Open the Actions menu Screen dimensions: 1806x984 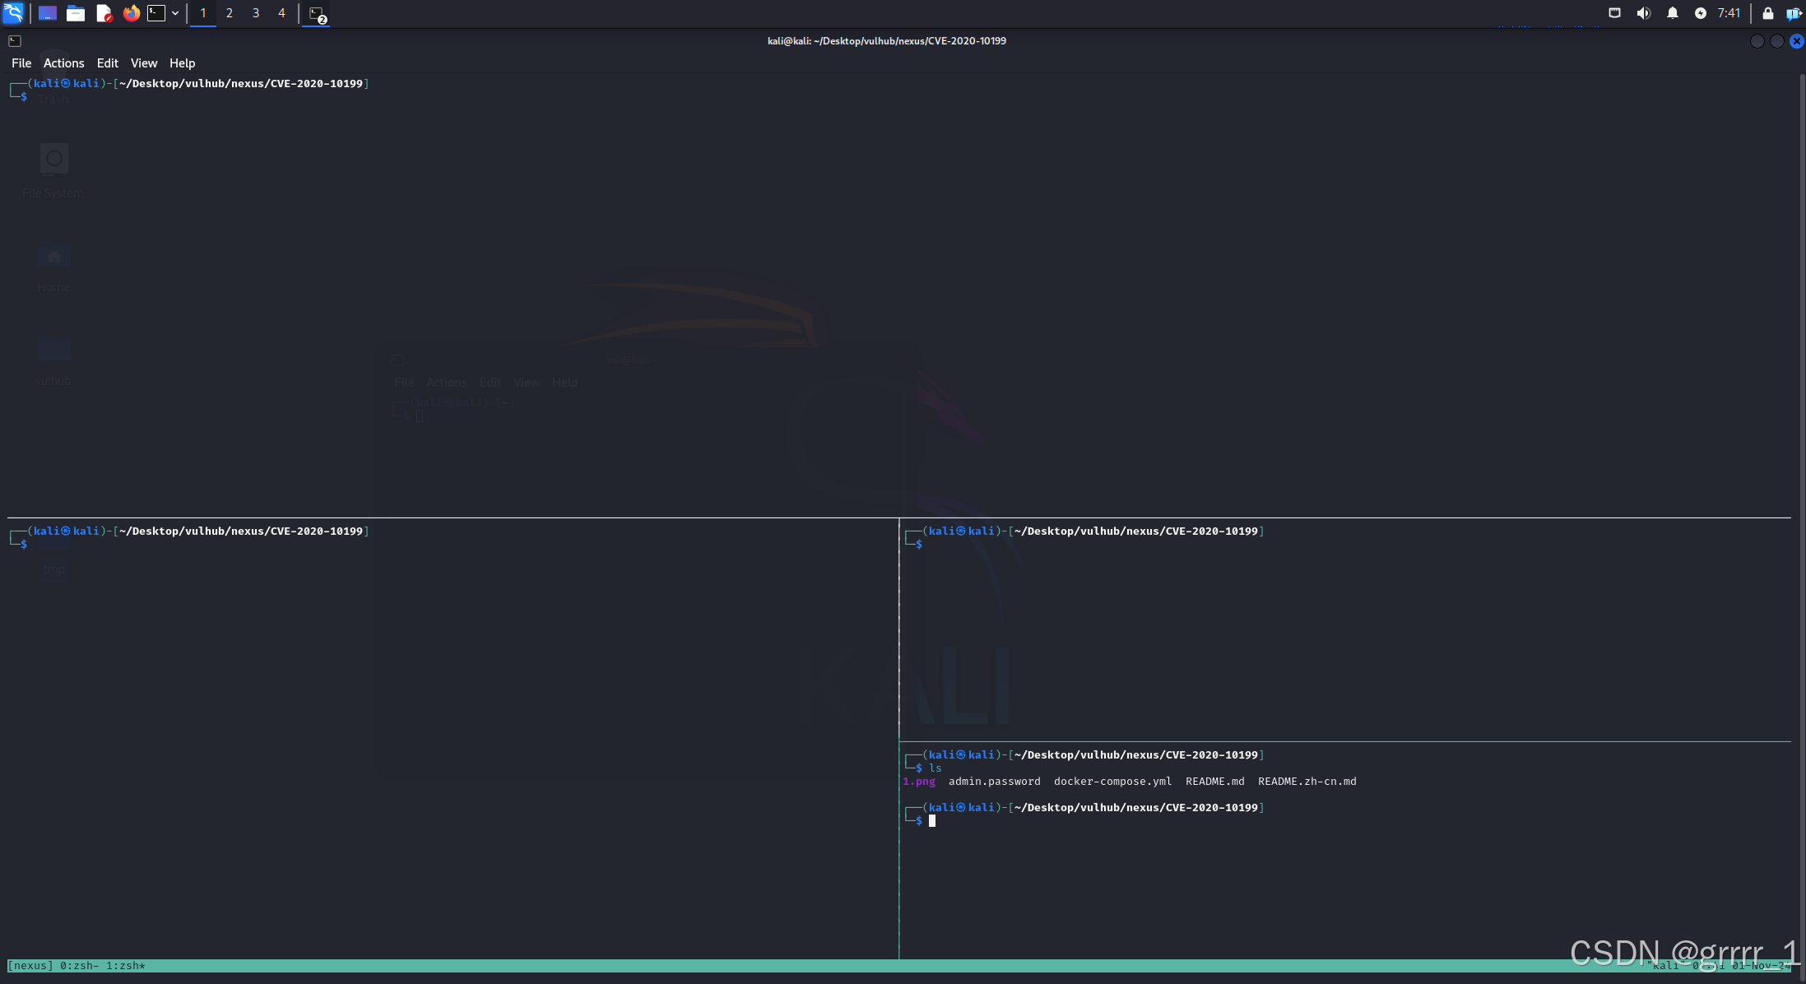(63, 63)
